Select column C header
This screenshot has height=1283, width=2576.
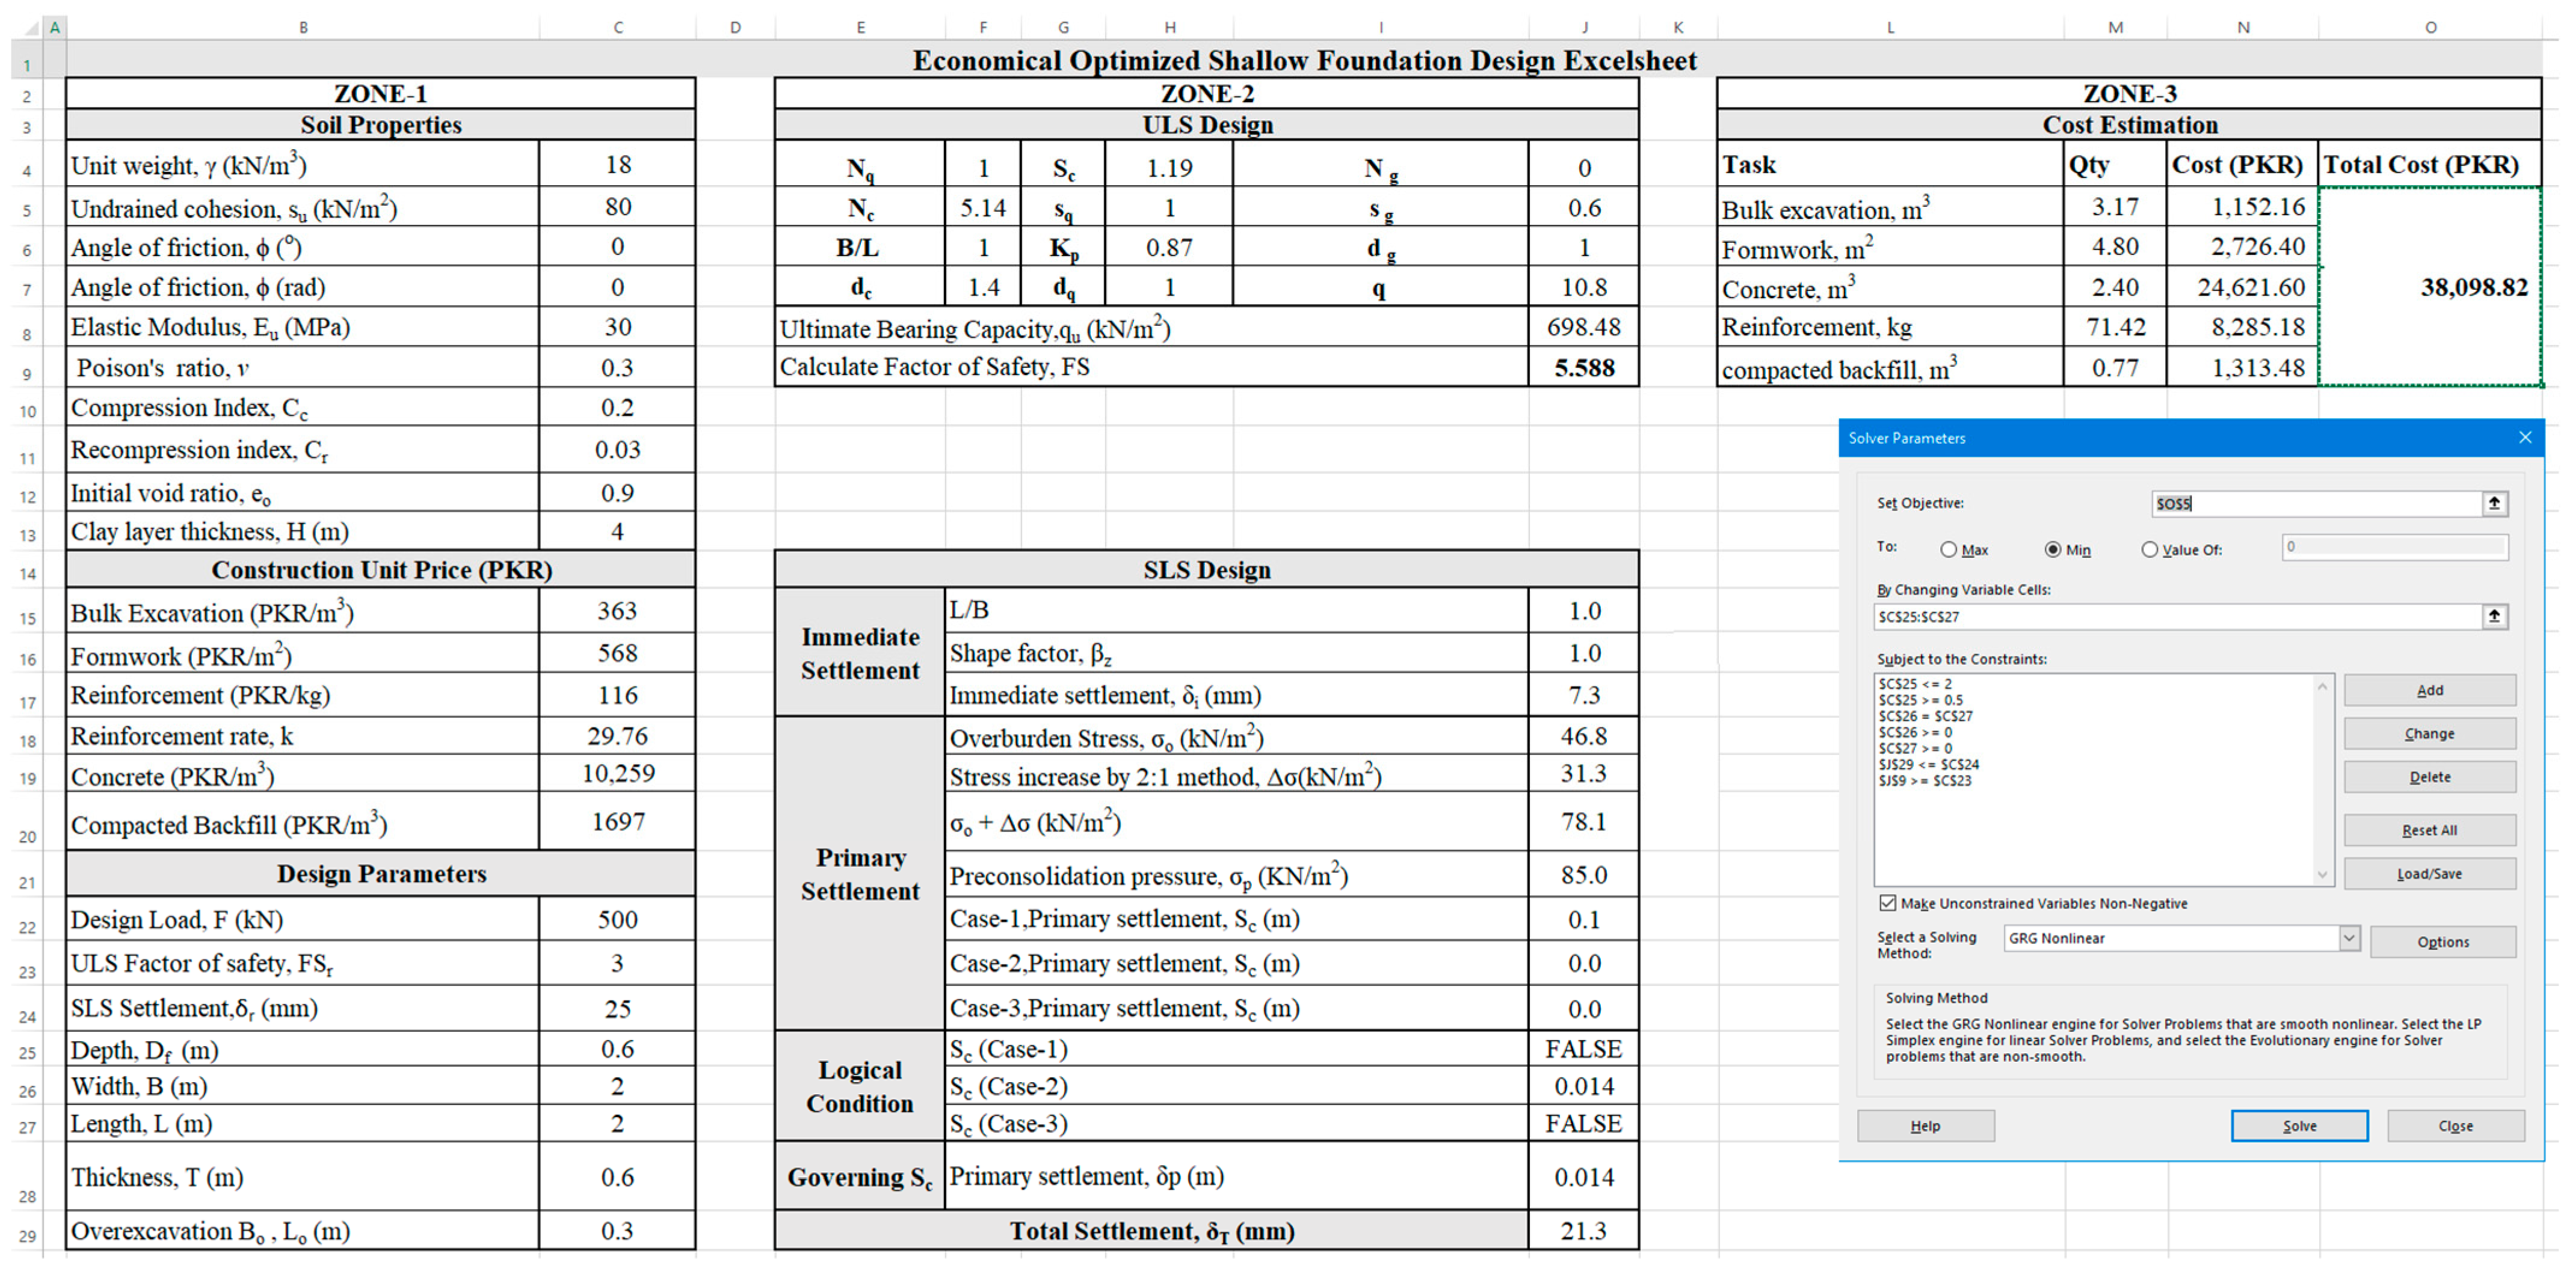coord(618,28)
